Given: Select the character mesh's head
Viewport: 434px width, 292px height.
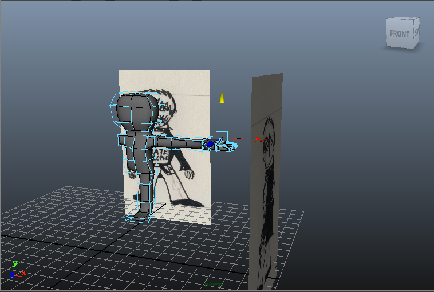Looking at the screenshot, I should (137, 112).
